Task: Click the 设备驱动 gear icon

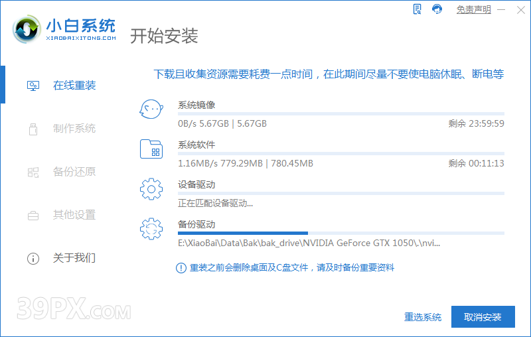Action: pyautogui.click(x=151, y=189)
